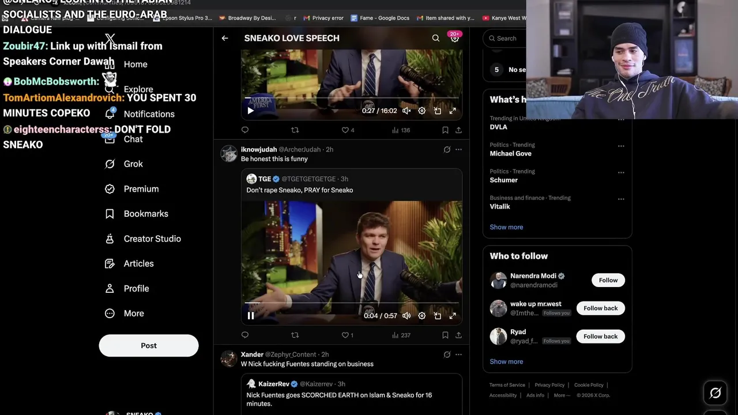The height and width of the screenshot is (415, 738).
Task: Open Grok in the sidebar
Action: [x=123, y=164]
